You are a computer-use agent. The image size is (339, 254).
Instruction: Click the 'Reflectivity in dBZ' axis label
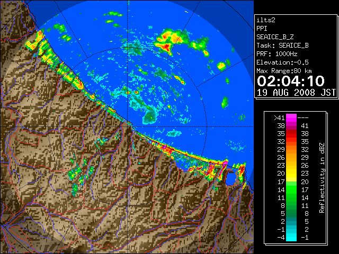point(322,178)
